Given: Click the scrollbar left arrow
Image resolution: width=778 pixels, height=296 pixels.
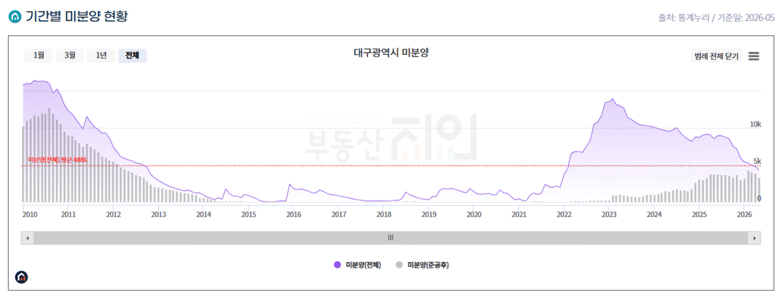Looking at the screenshot, I should tap(28, 238).
